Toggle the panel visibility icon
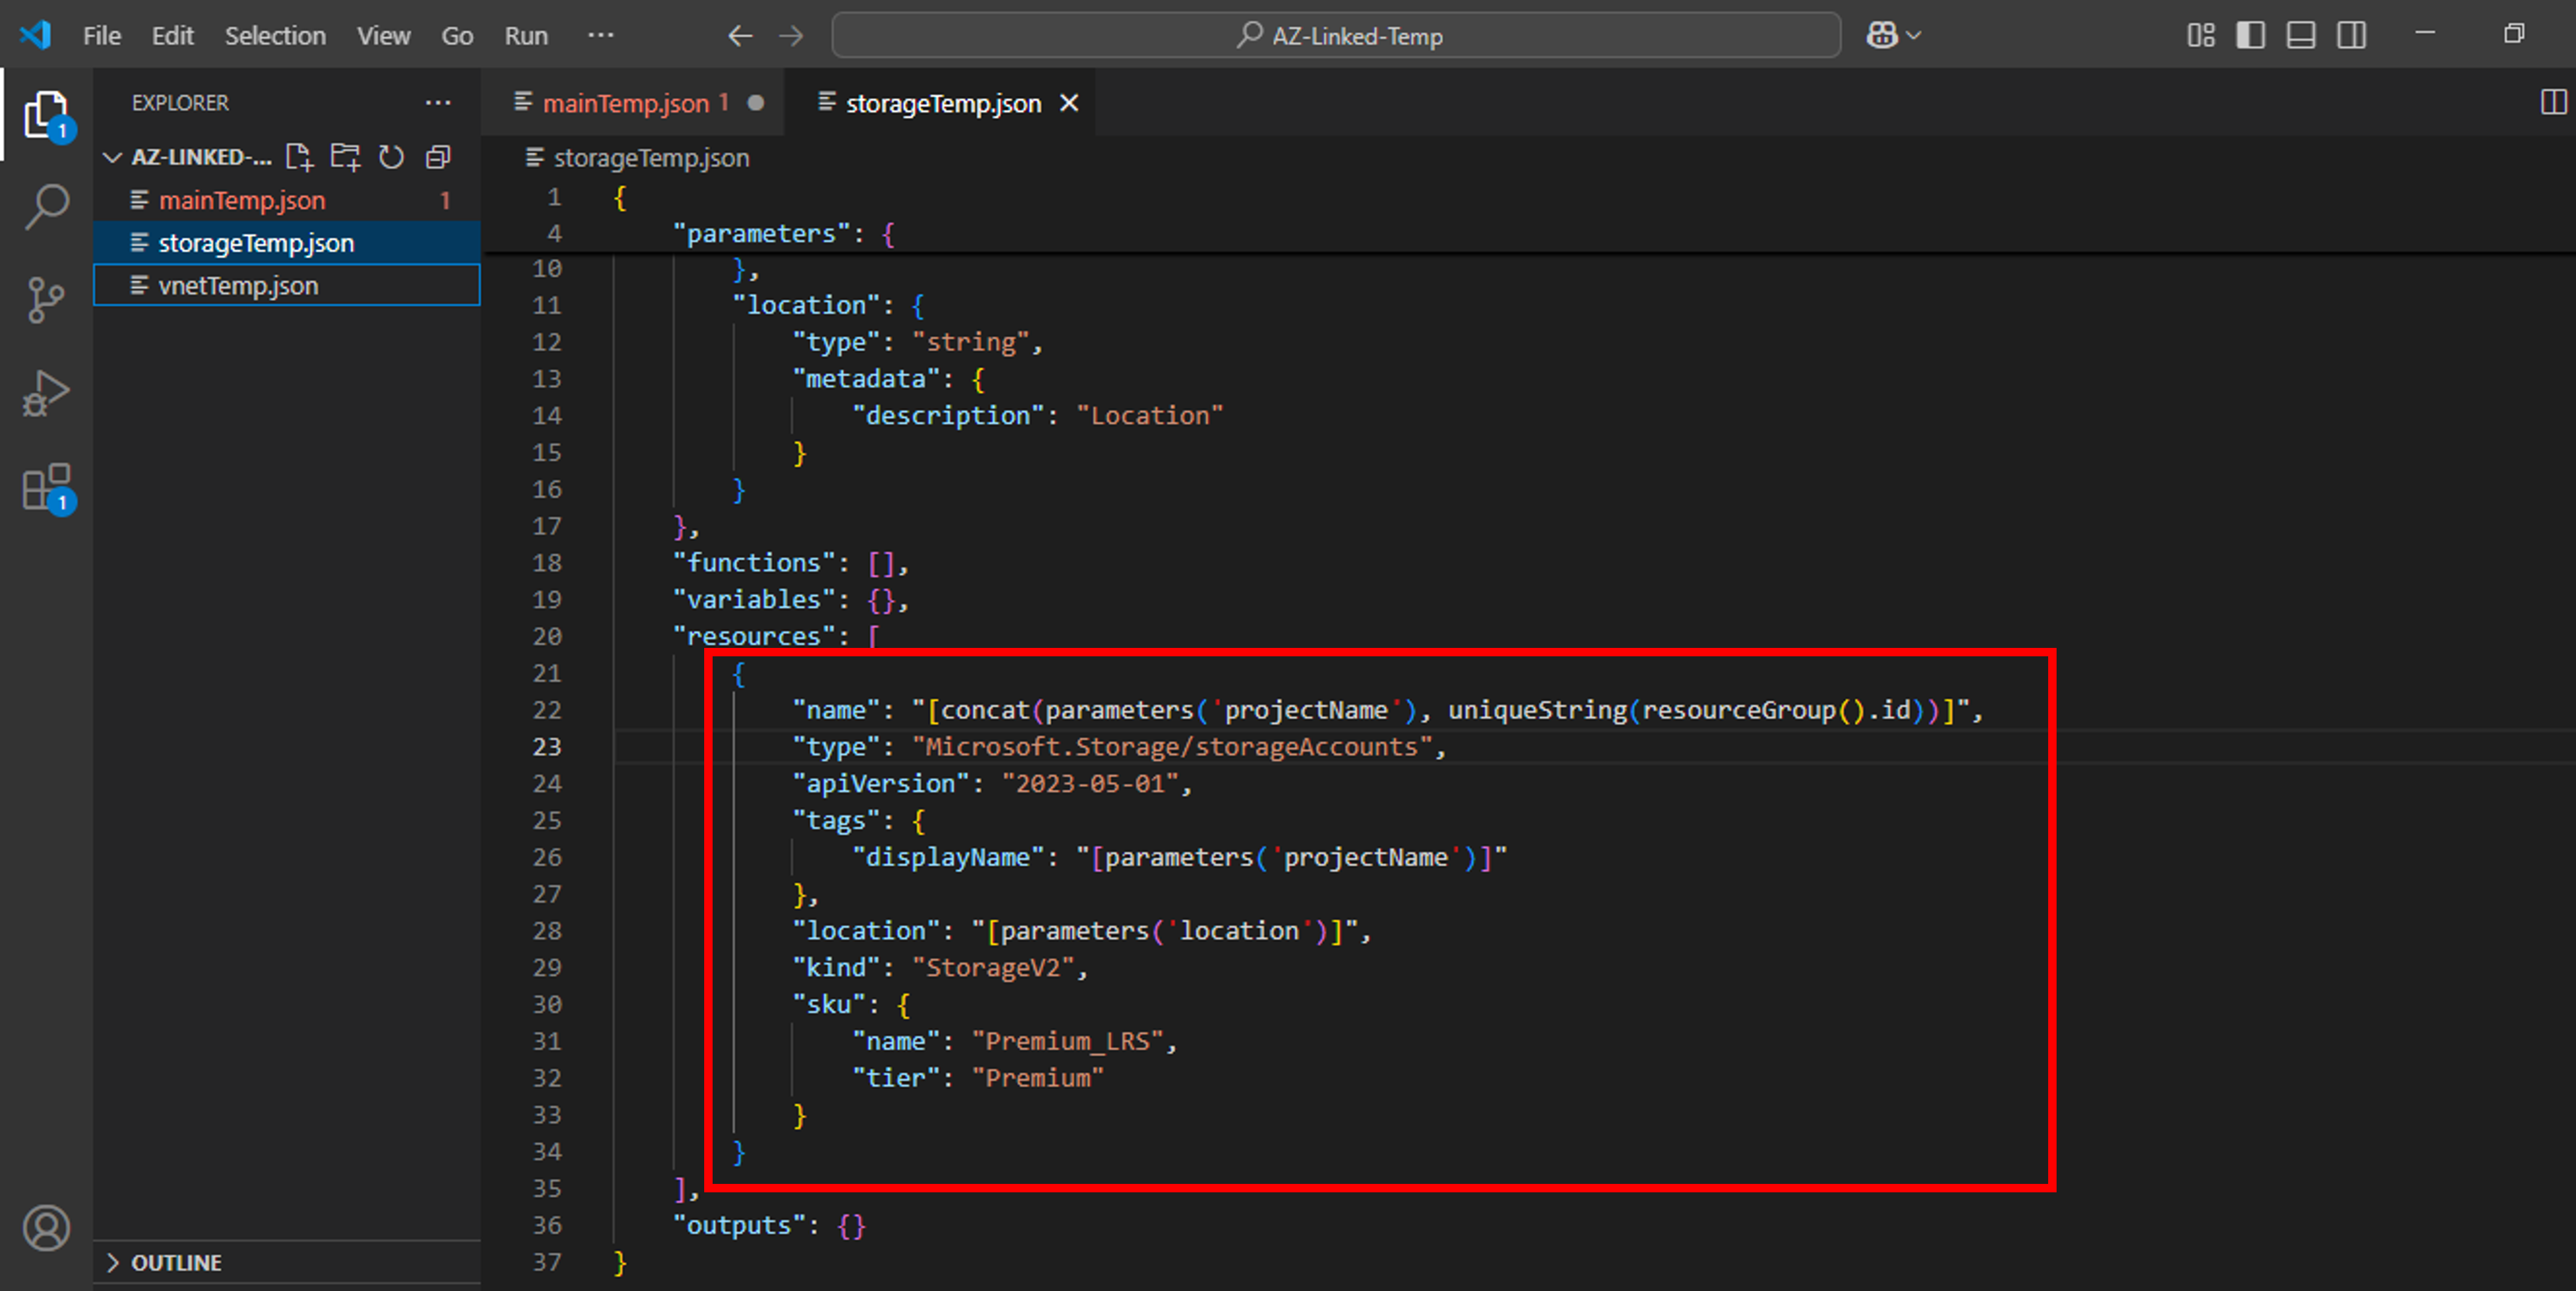Viewport: 2576px width, 1291px height. 2301,35
